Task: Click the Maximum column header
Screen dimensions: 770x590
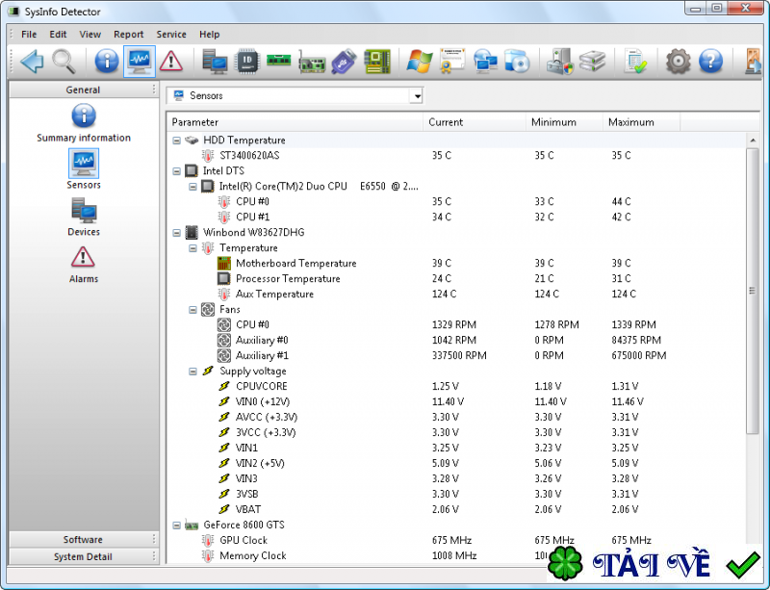Action: [x=630, y=122]
